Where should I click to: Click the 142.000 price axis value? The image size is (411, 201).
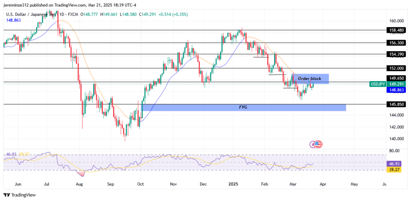coord(396,127)
